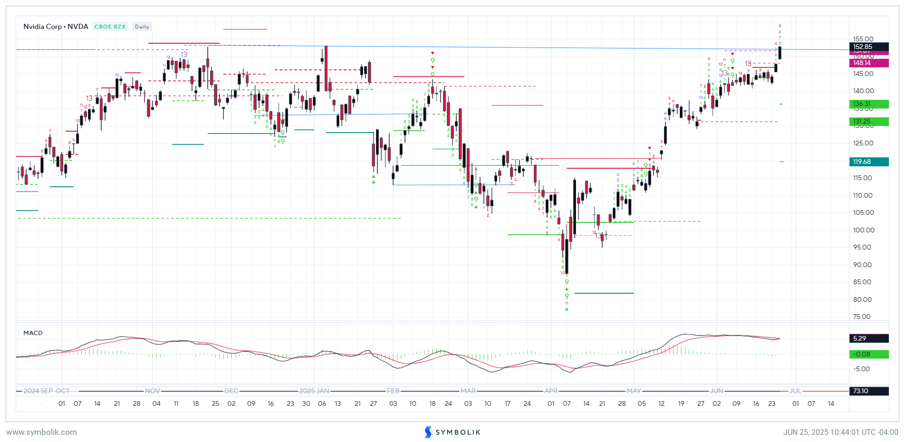
Task: Click the green -0.08 histogram value label
Action: [869, 354]
